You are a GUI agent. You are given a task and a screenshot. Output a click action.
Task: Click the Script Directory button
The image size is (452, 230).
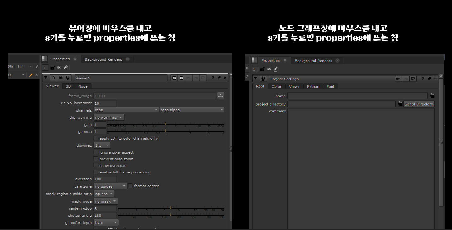(419, 104)
